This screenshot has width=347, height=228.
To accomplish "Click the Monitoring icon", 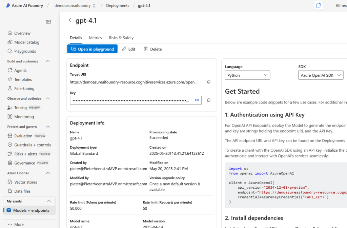I will pyautogui.click(x=10, y=117).
